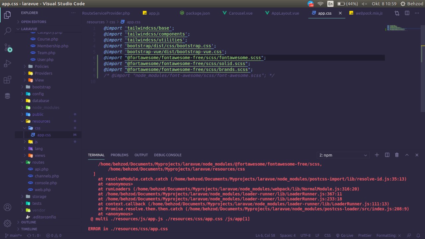Open the Behzod session menu

412,4
